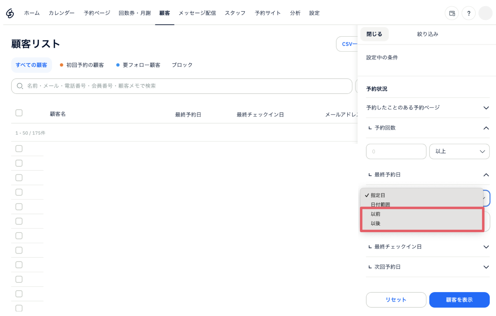Click the CSV button
This screenshot has height=316, width=496.
point(347,44)
